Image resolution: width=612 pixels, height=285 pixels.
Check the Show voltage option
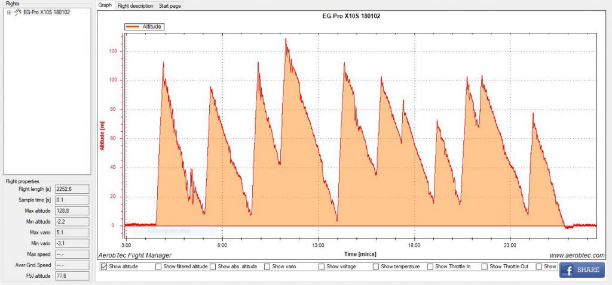[322, 267]
